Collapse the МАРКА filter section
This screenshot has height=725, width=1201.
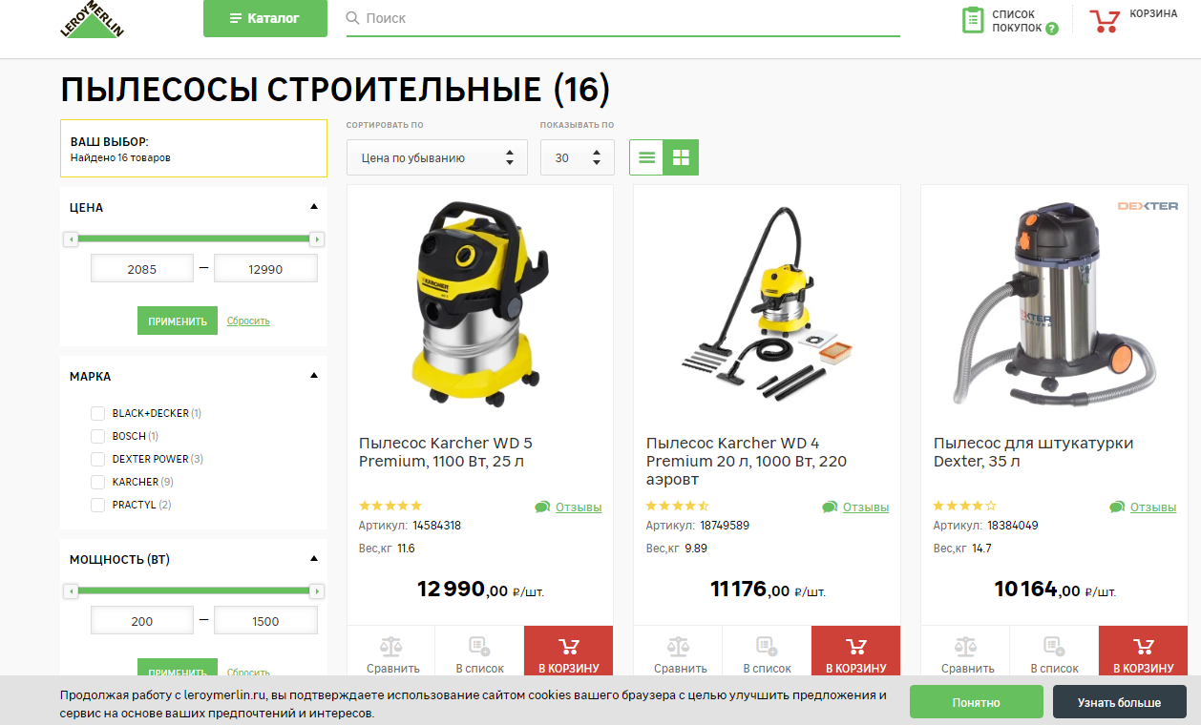pos(314,376)
